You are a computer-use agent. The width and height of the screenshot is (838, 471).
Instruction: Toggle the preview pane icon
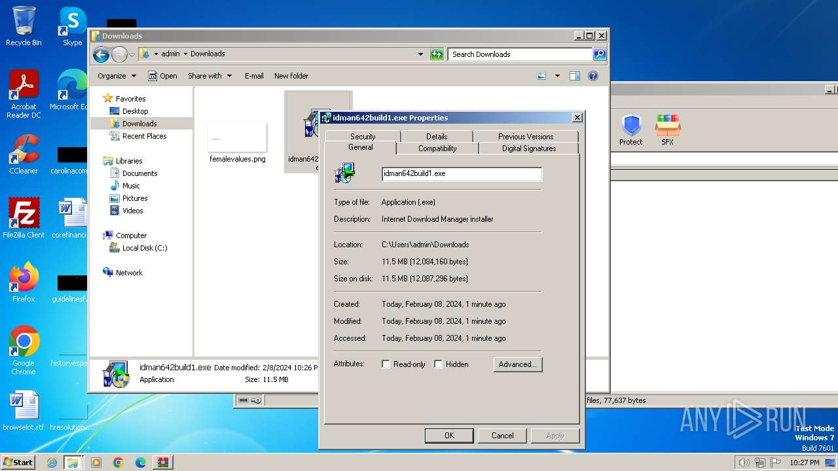pos(574,76)
